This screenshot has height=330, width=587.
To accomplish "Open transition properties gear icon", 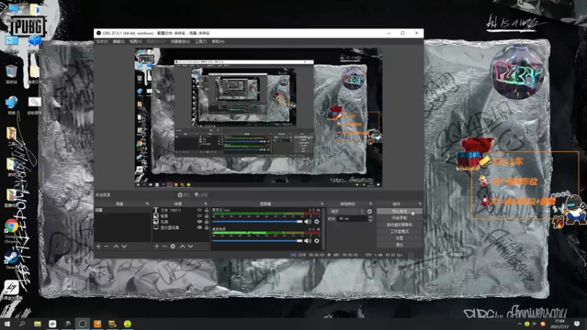I will pos(370,211).
